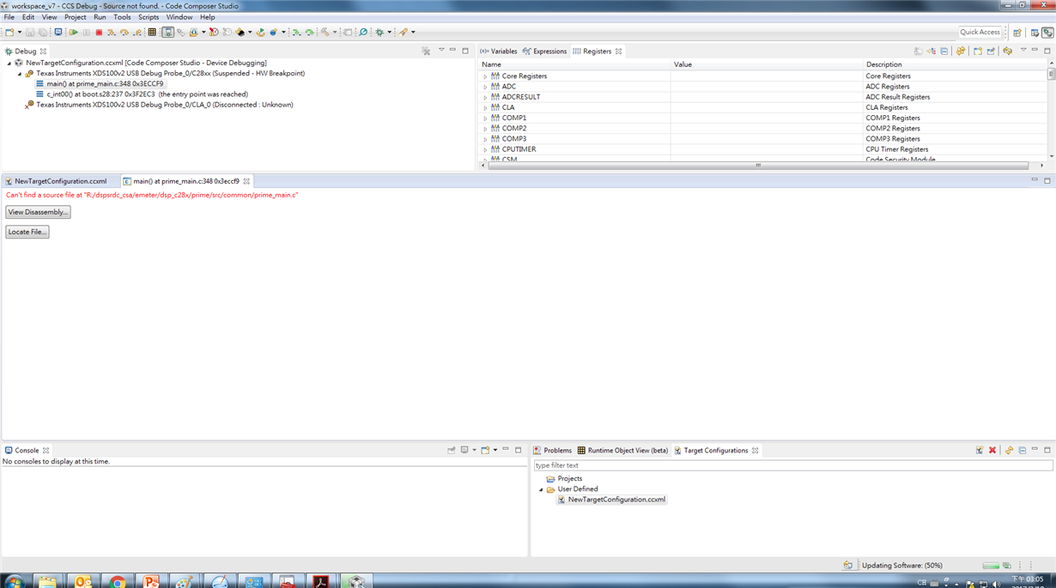Click the type filter text field
Viewport: 1056px width, 588px height.
[x=792, y=465]
